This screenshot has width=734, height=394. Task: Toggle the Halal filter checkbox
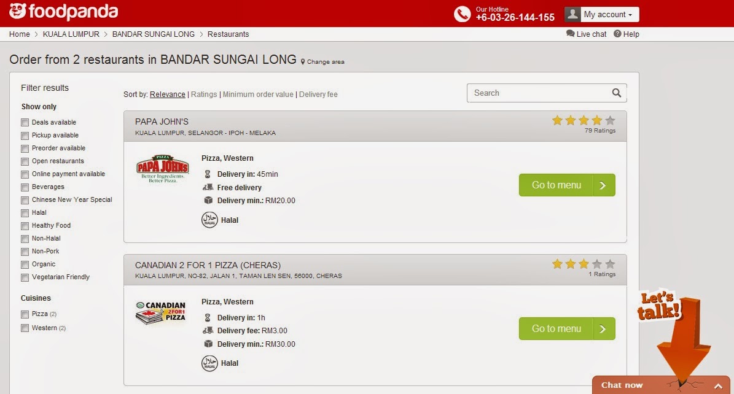coord(25,213)
